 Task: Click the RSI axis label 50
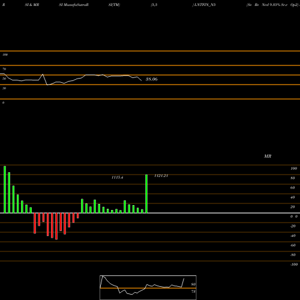[4, 79]
